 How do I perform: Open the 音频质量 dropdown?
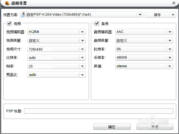[144, 40]
